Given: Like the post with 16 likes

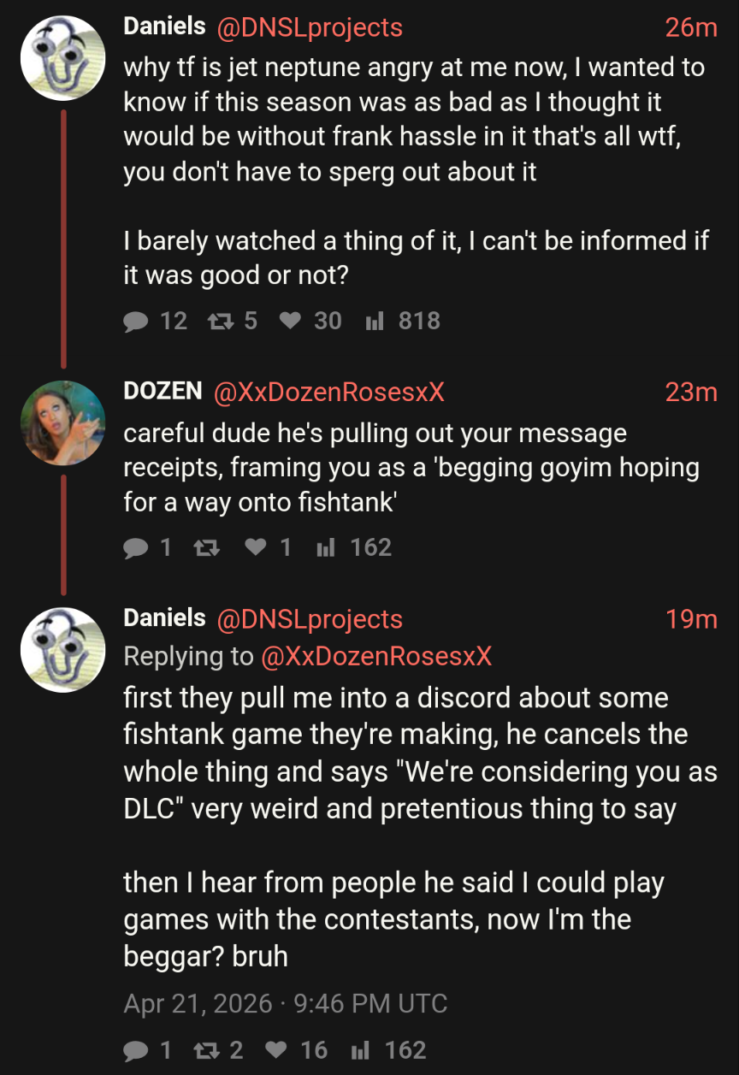Looking at the screenshot, I should (x=277, y=1050).
